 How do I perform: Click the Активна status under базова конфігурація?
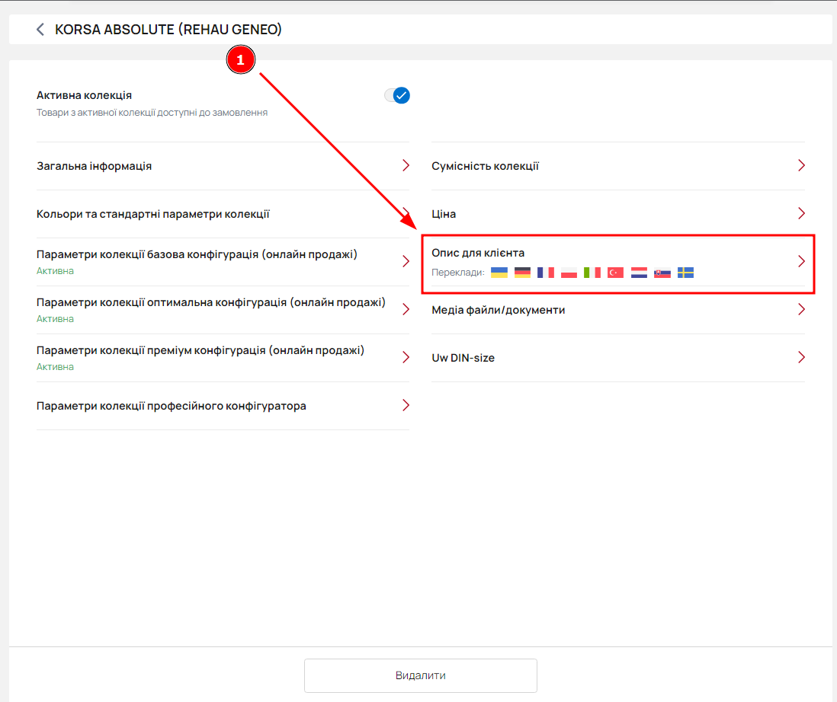coord(55,271)
